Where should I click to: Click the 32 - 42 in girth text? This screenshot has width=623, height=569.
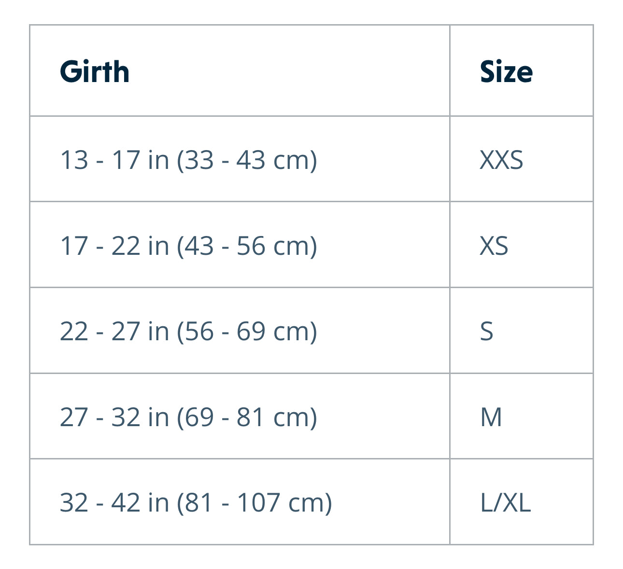coord(114,502)
